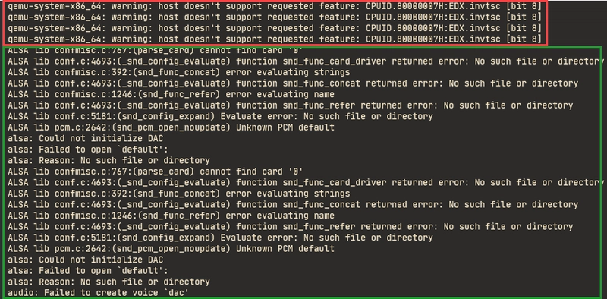
Task: Select the second "alsa: Could not initialize DAC" line
Action: 85,260
